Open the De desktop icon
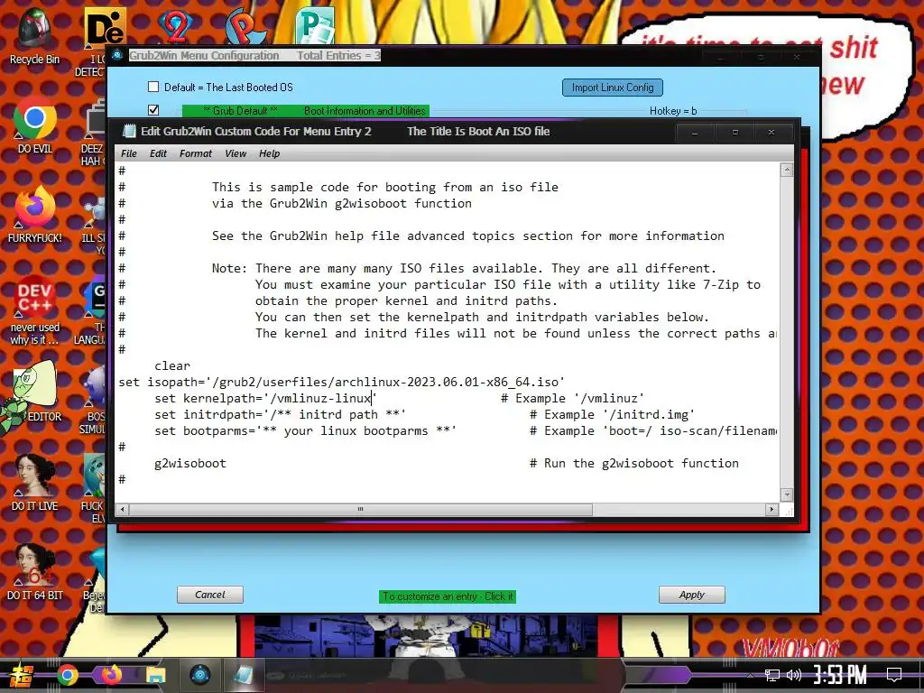924x693 pixels. (105, 28)
